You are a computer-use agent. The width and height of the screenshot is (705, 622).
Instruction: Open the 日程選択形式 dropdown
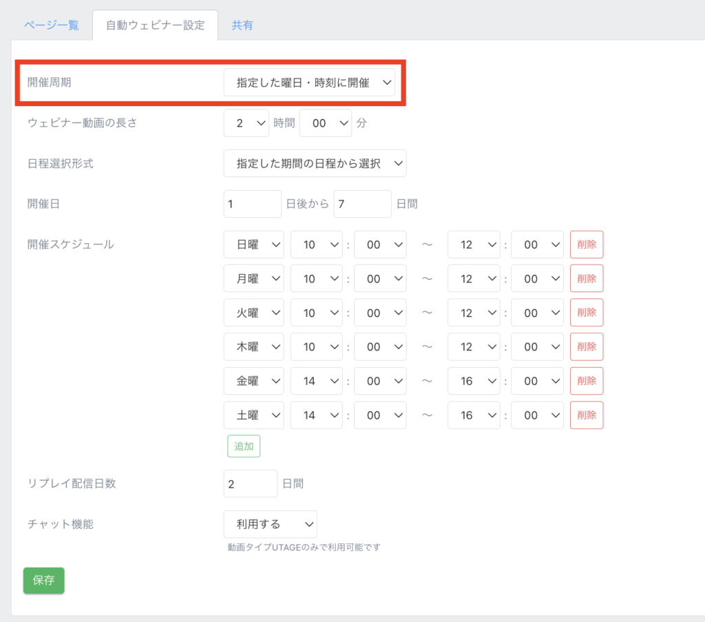coord(315,164)
